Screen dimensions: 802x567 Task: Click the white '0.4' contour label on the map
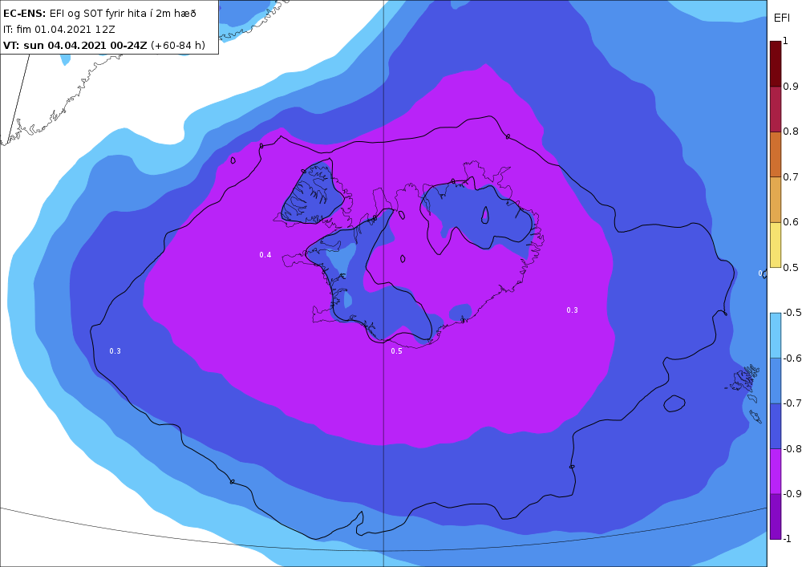265,254
